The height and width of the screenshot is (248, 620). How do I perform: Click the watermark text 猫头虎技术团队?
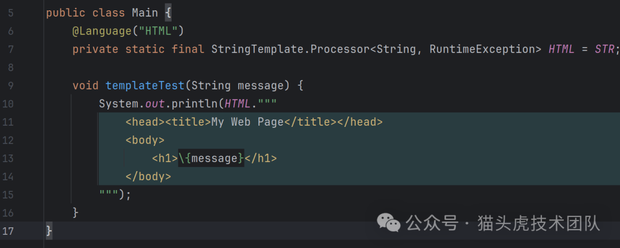(x=538, y=223)
